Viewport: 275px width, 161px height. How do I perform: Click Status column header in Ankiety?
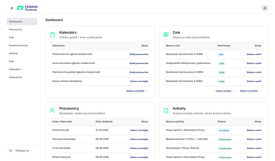point(221,121)
